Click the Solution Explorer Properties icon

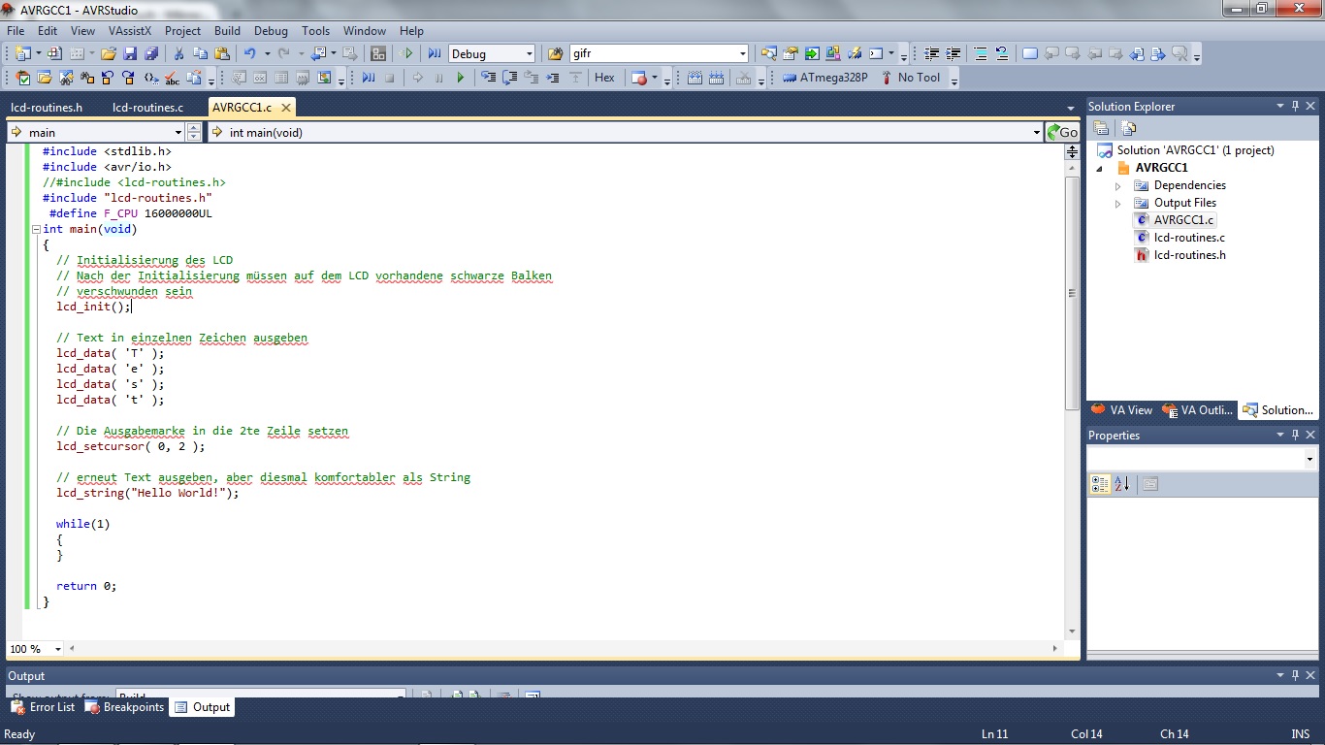pyautogui.click(x=1101, y=128)
